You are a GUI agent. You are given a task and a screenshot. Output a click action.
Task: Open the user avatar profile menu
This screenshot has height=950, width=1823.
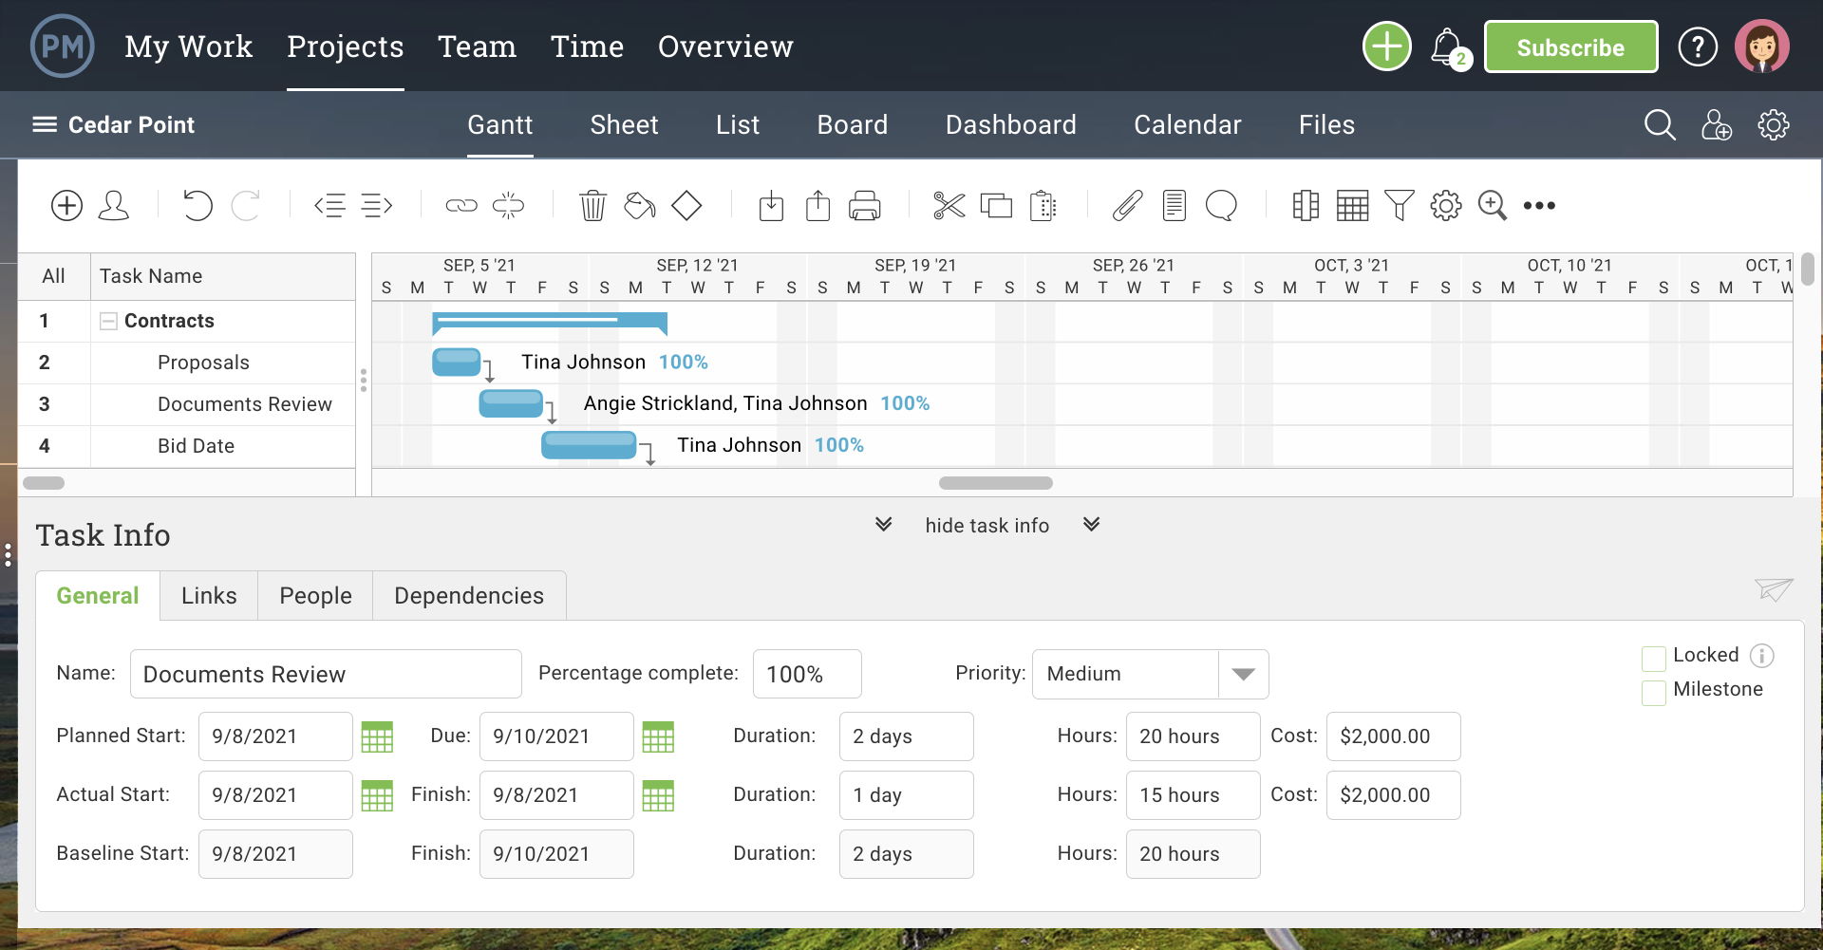click(x=1762, y=47)
